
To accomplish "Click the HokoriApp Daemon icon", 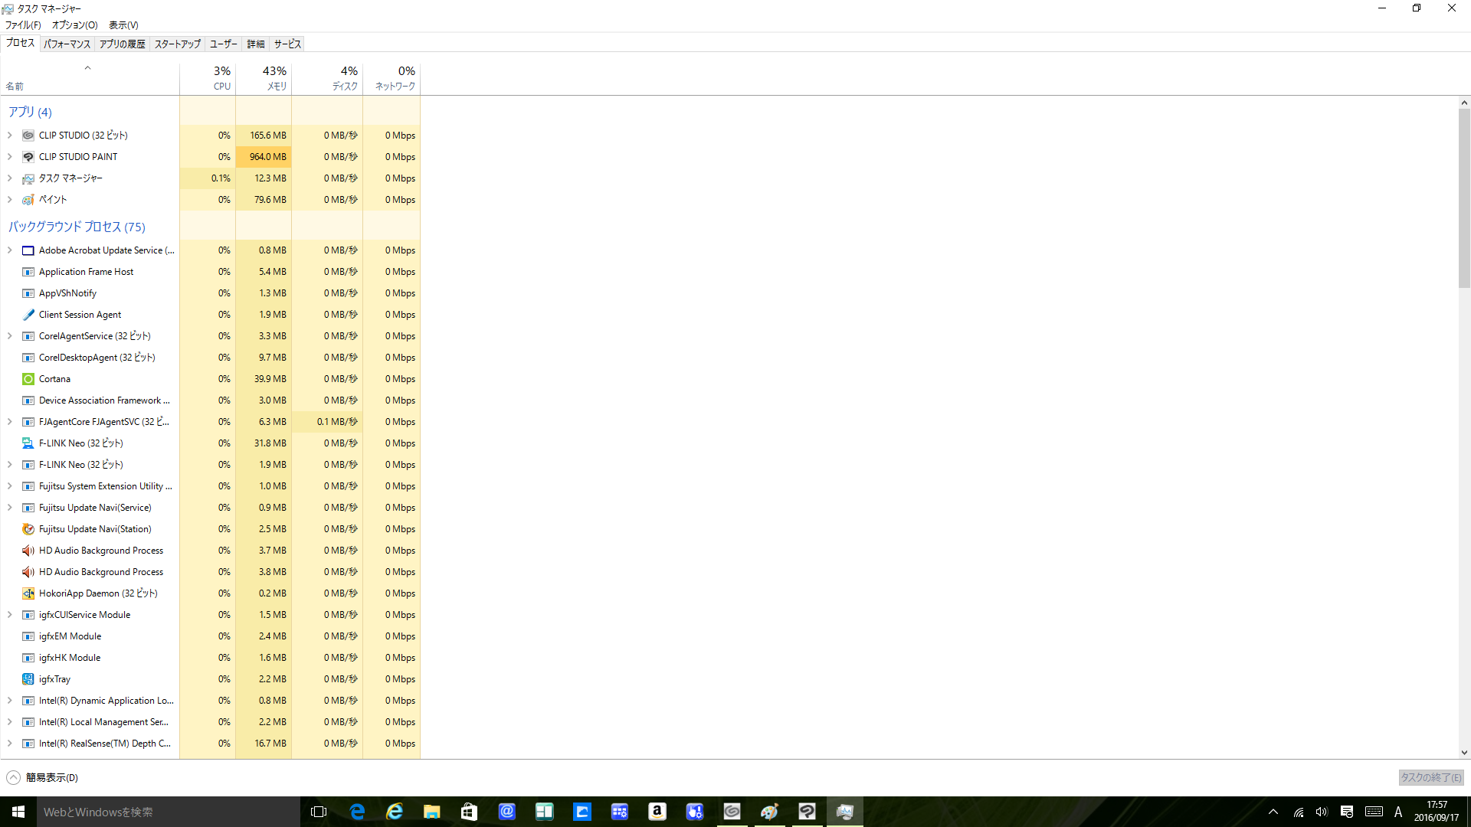I will (x=28, y=593).
